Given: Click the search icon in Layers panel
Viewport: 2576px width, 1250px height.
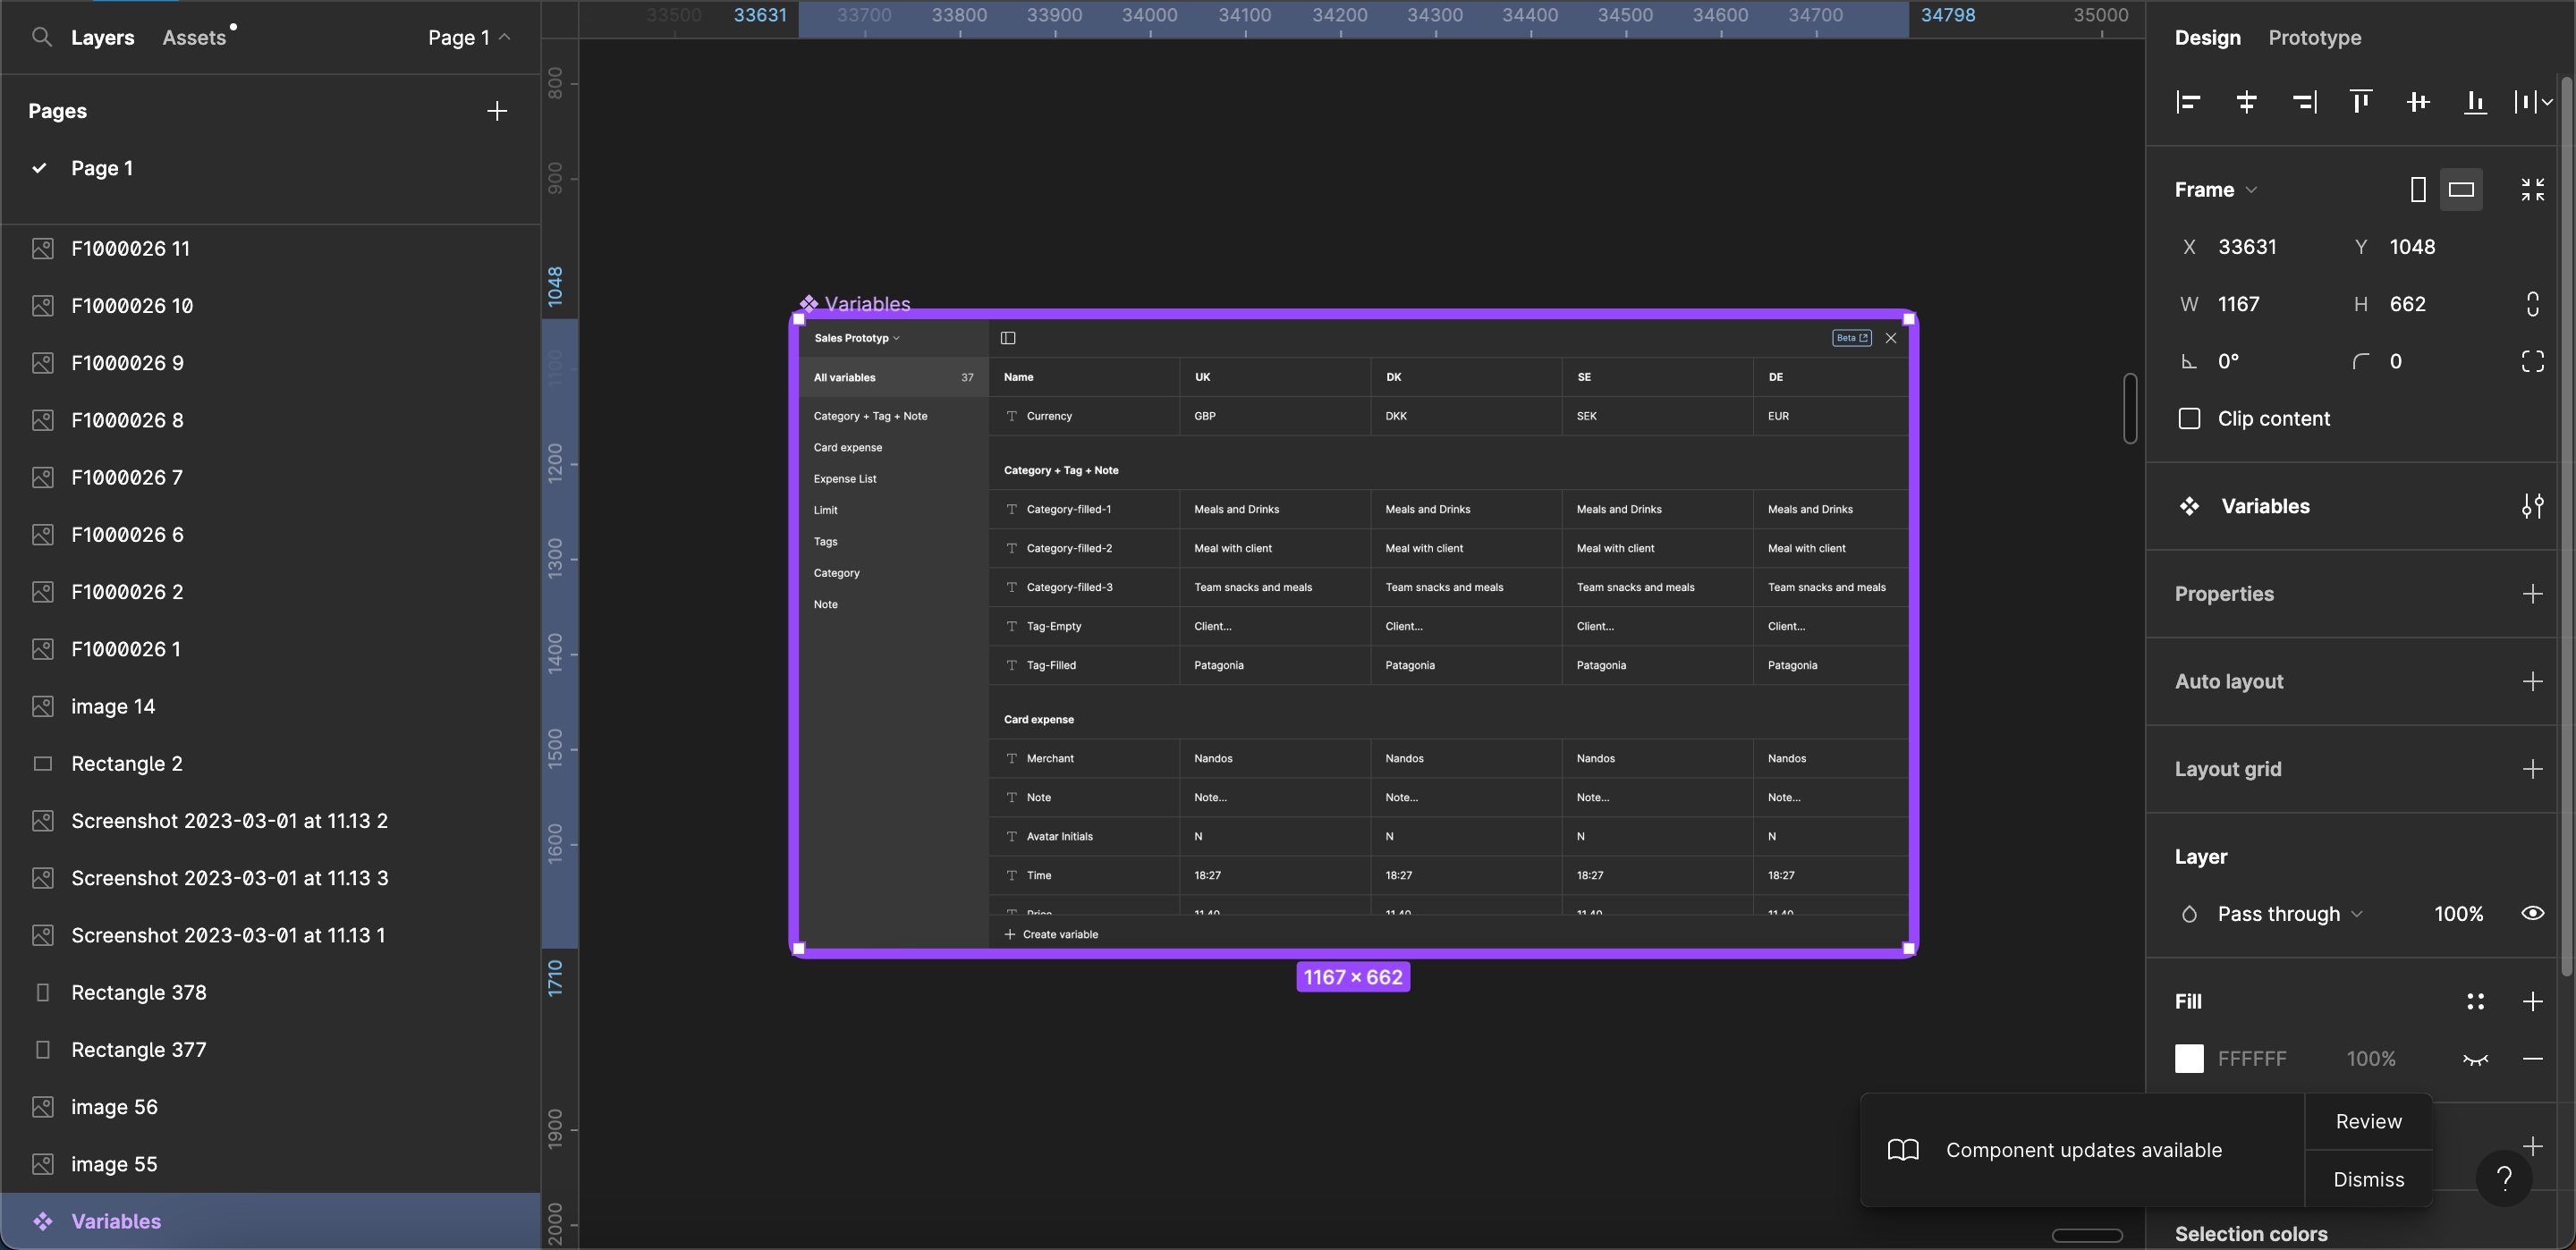Looking at the screenshot, I should click(x=41, y=37).
